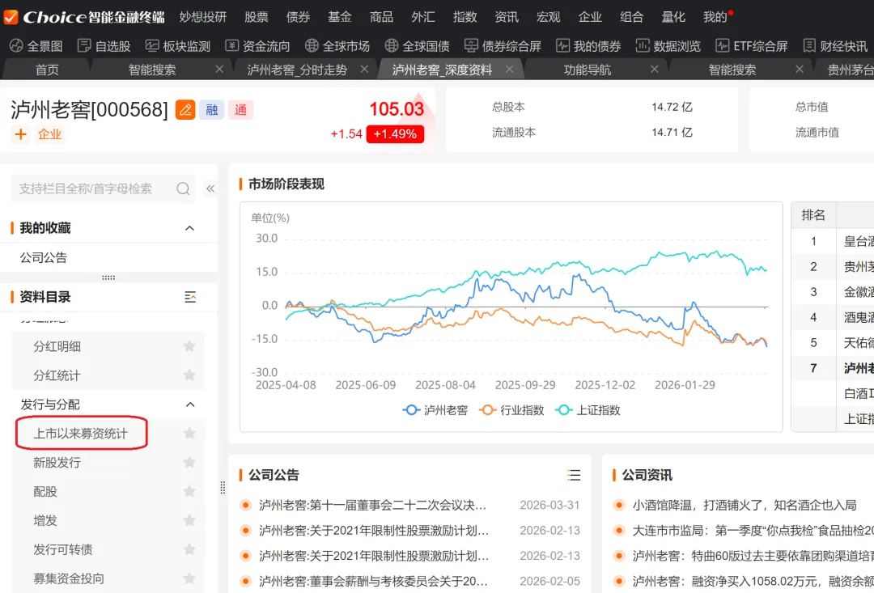Click 资料目录 list layout icon

click(x=190, y=297)
